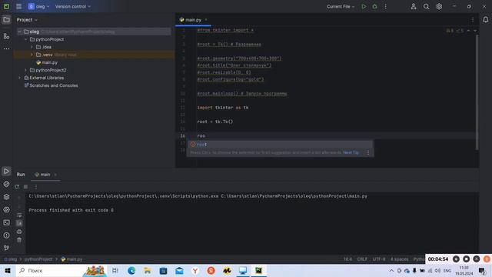This screenshot has height=277, width=492.
Task: Open the Git tool window icon
Action: (x=6, y=248)
